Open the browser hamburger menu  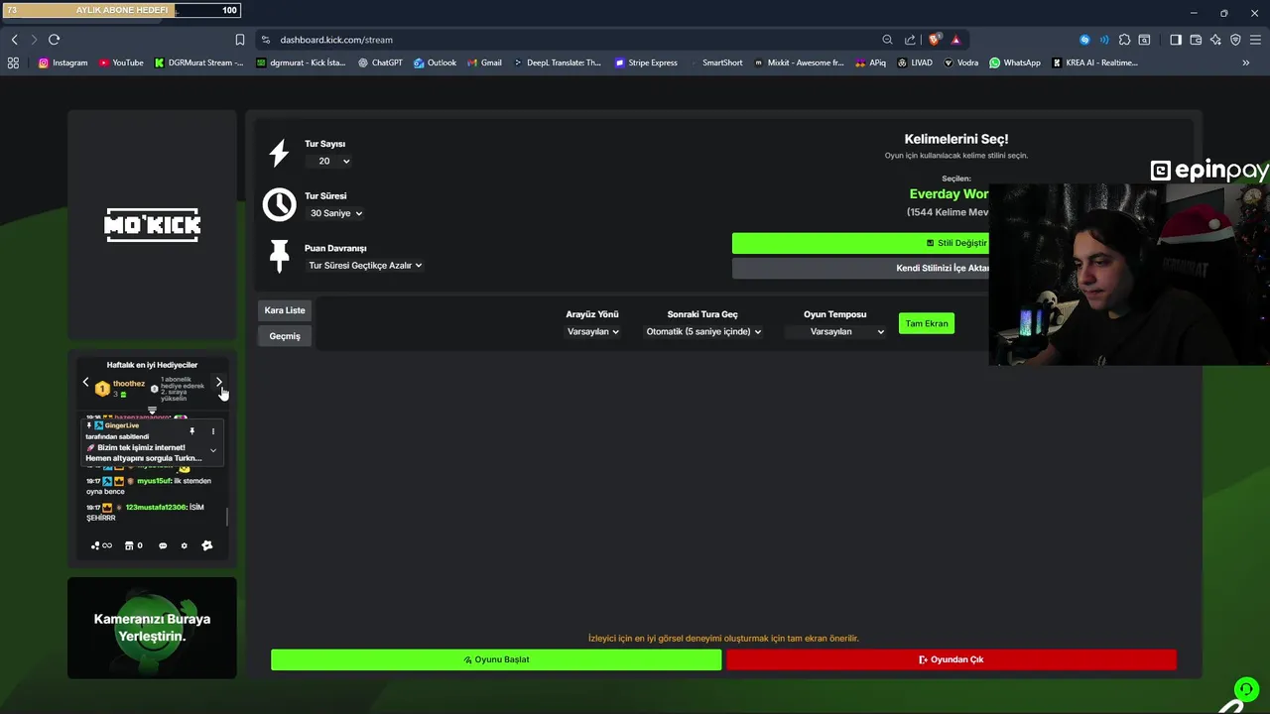(1256, 40)
